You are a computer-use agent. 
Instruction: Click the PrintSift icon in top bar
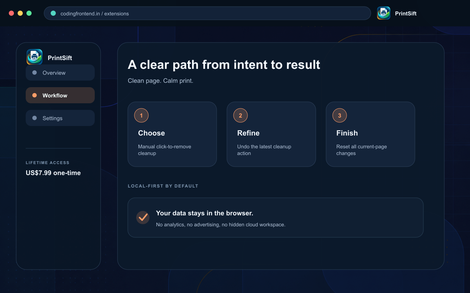click(x=384, y=13)
